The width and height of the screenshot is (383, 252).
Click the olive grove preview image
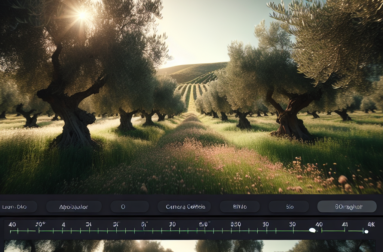(x=191, y=97)
